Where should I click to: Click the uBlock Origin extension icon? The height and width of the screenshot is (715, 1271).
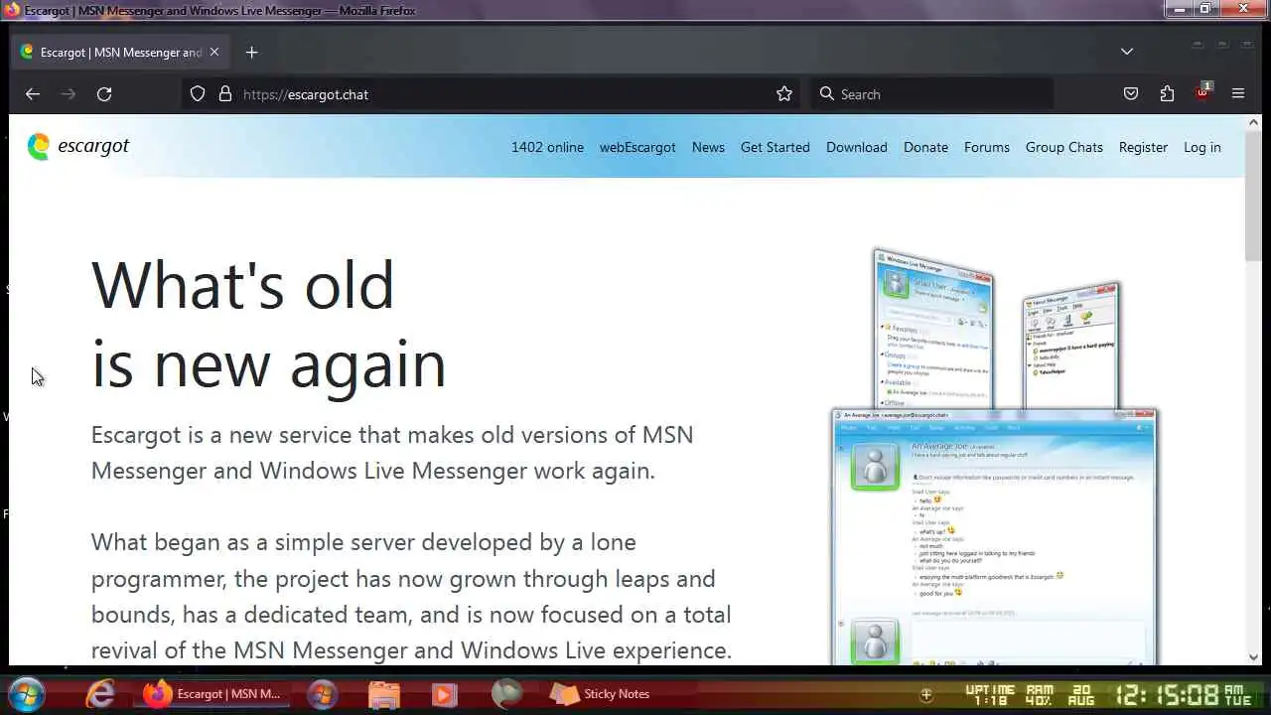click(1203, 92)
